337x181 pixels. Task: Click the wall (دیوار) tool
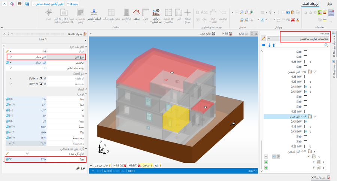146,15
